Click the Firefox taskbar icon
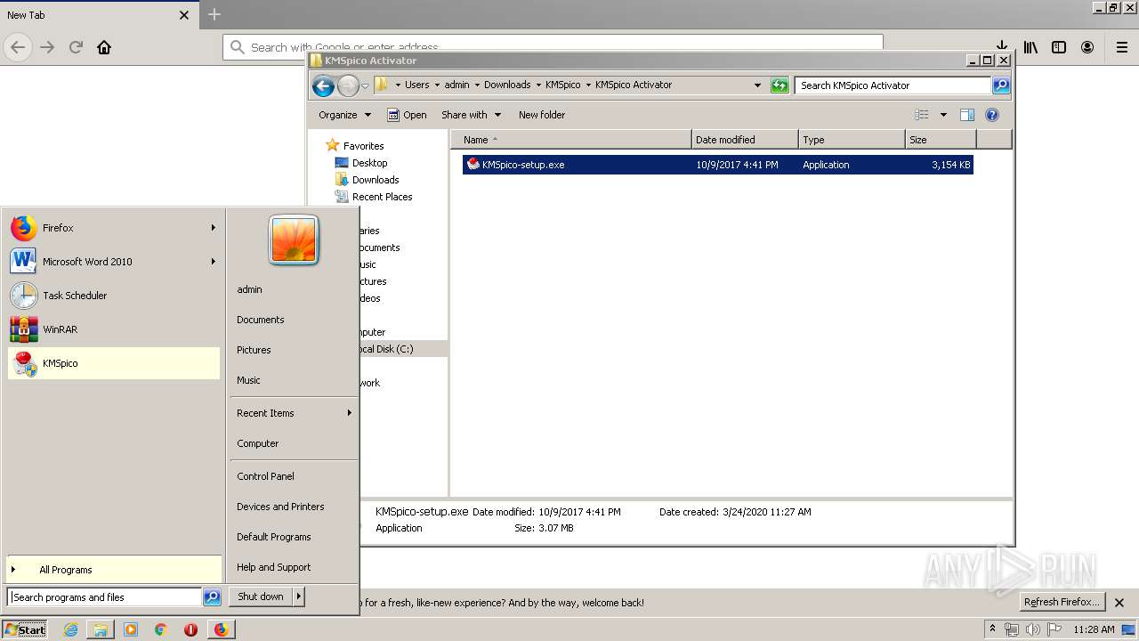 [221, 629]
